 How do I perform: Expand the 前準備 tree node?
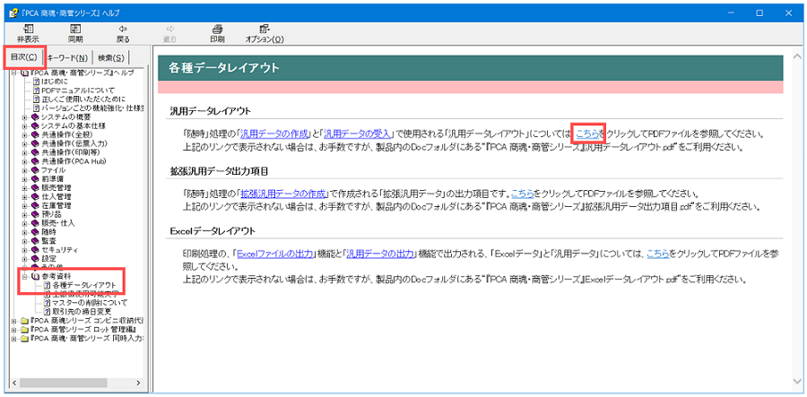(x=25, y=179)
